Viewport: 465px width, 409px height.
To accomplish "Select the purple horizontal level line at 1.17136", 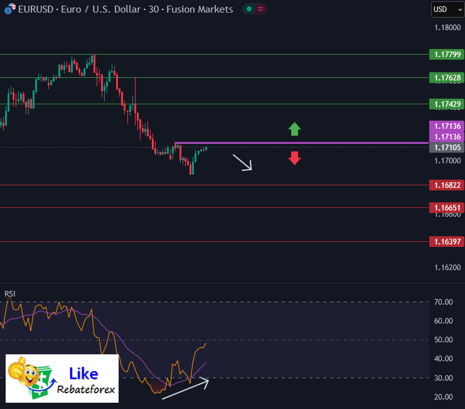I will 301,143.
